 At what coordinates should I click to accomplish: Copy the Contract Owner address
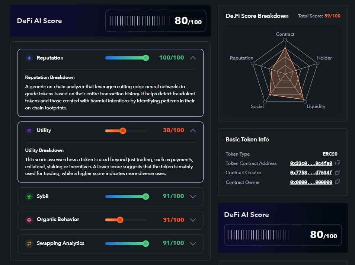click(338, 182)
